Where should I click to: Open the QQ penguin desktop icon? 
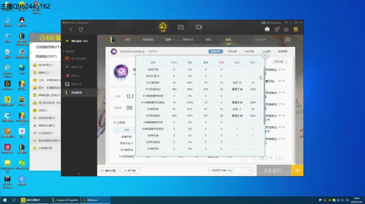click(22, 22)
